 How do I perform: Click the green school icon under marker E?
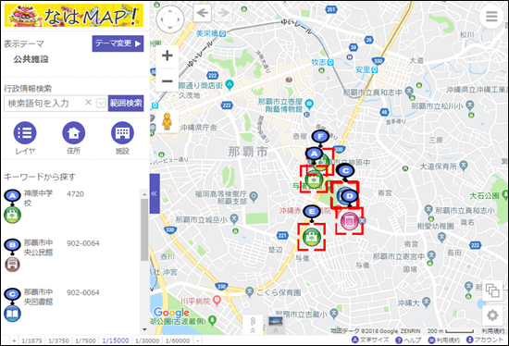[312, 237]
